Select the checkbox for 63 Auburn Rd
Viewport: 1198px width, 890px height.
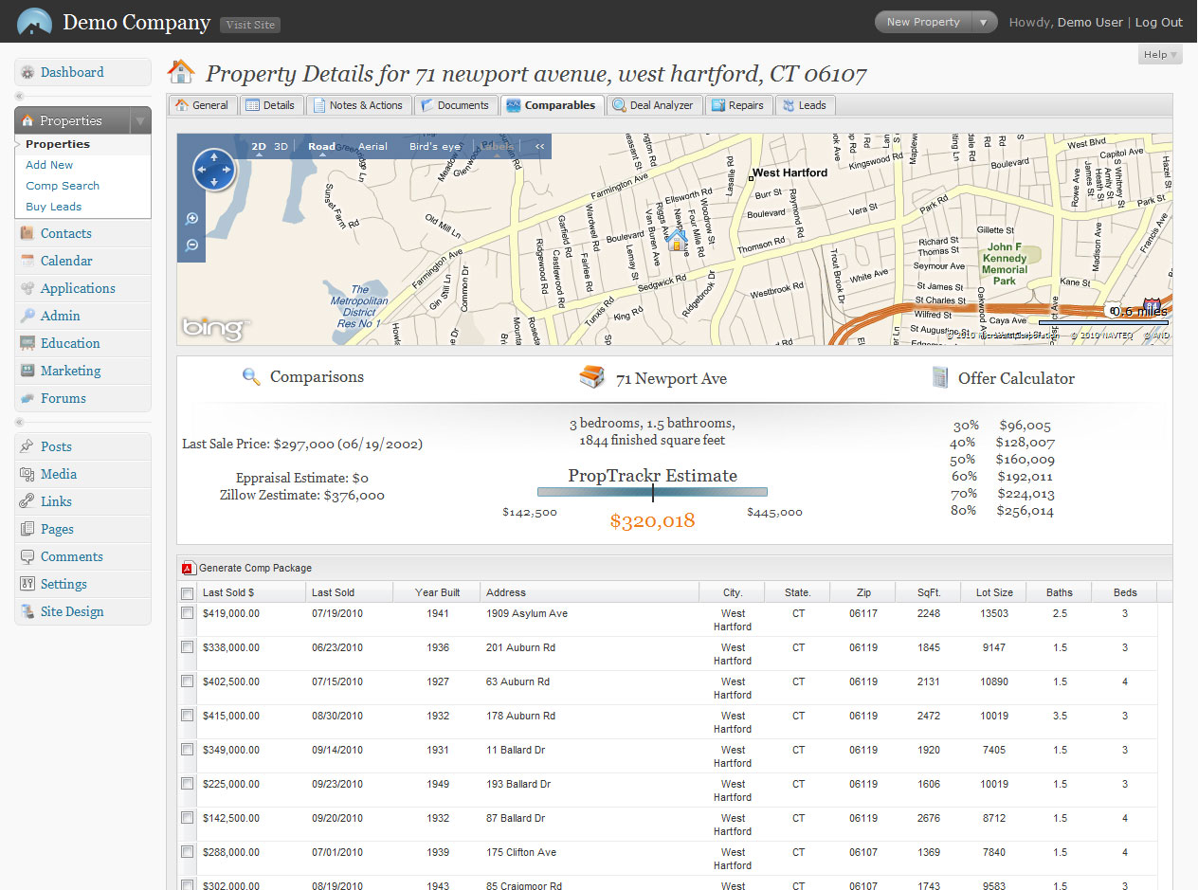(188, 682)
